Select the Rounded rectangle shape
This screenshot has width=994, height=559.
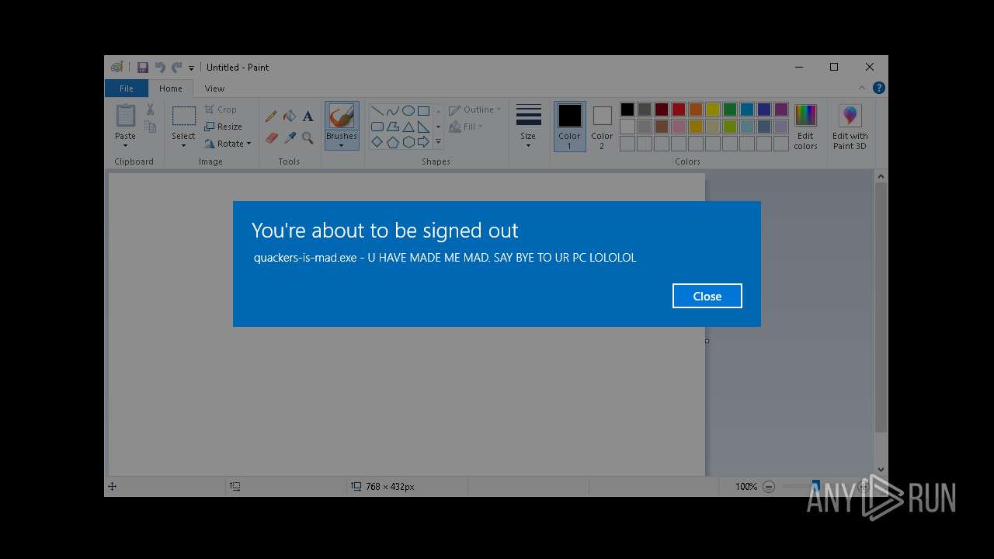(377, 127)
